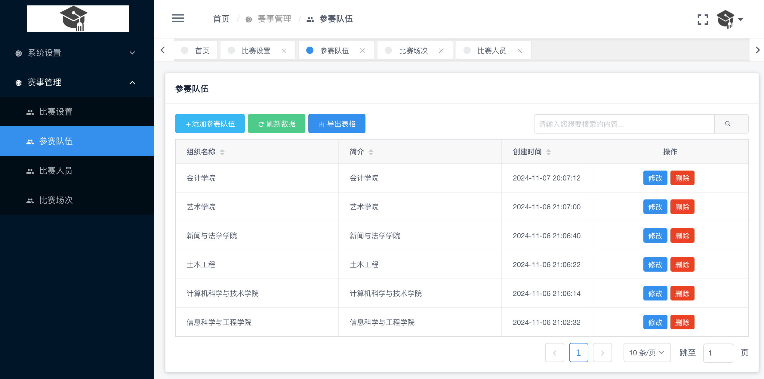Delete the 艺术学院 row
Viewport: 764px width, 379px height.
pos(682,207)
